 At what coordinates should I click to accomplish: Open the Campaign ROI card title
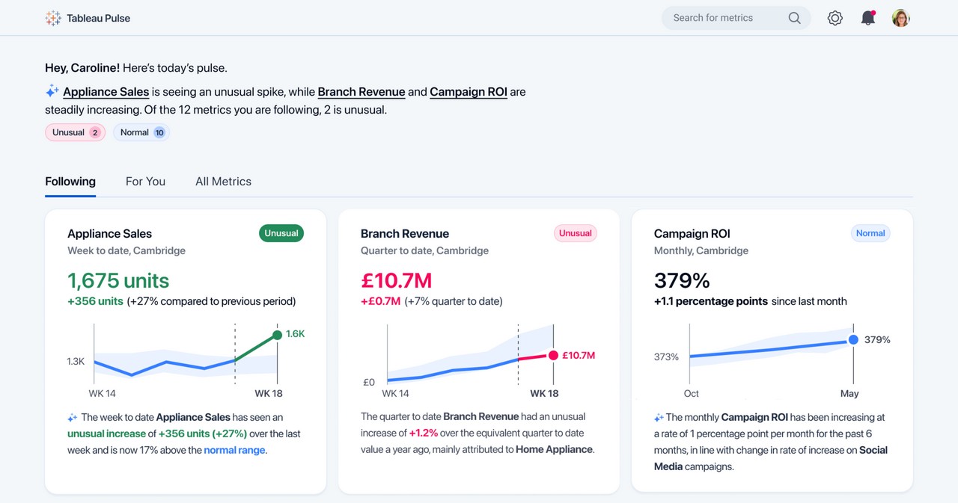[x=692, y=234]
